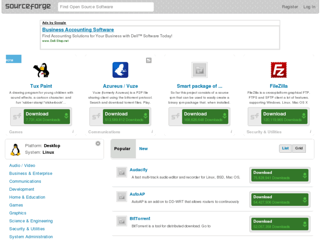
Task: Open platform settings gear icon
Action: tap(98, 144)
